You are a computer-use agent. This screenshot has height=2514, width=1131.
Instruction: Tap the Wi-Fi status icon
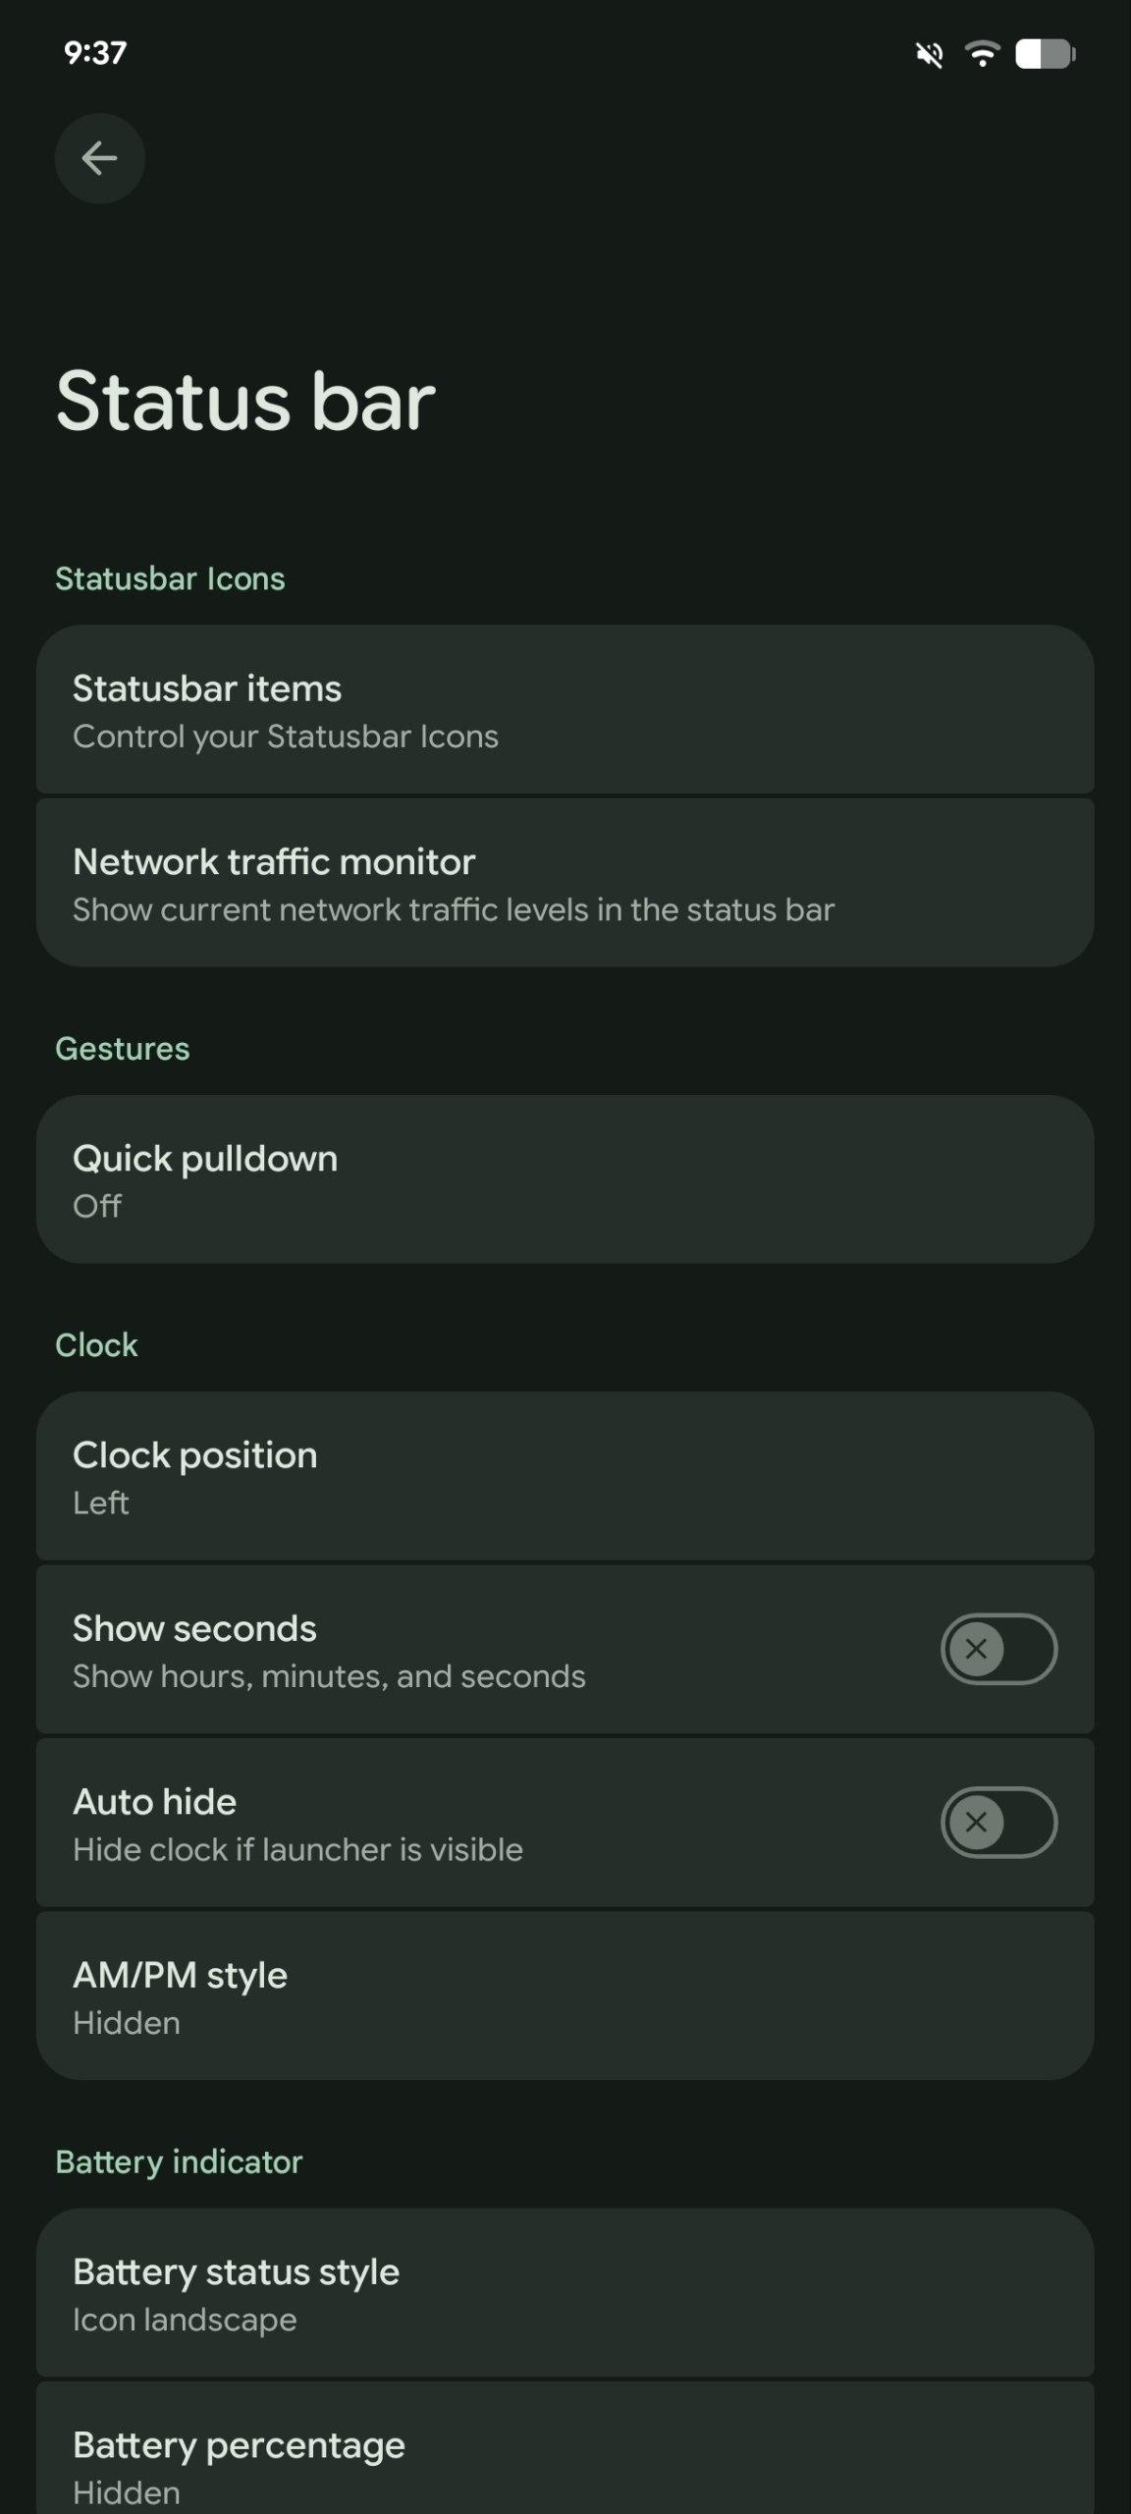tap(982, 53)
